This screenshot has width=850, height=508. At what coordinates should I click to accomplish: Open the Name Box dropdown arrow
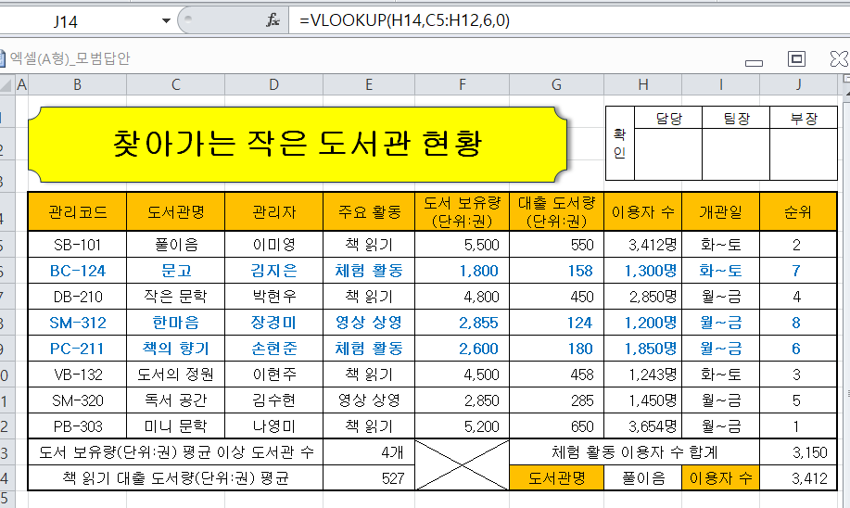click(x=166, y=19)
